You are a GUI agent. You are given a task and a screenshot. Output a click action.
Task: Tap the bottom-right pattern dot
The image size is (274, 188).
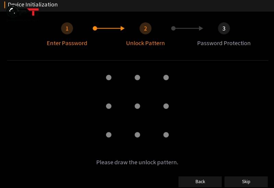(166, 135)
